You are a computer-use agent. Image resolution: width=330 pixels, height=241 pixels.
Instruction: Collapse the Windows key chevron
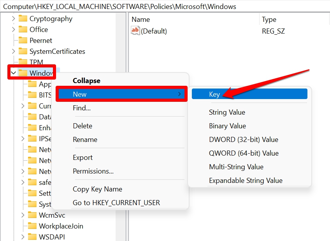(14, 73)
